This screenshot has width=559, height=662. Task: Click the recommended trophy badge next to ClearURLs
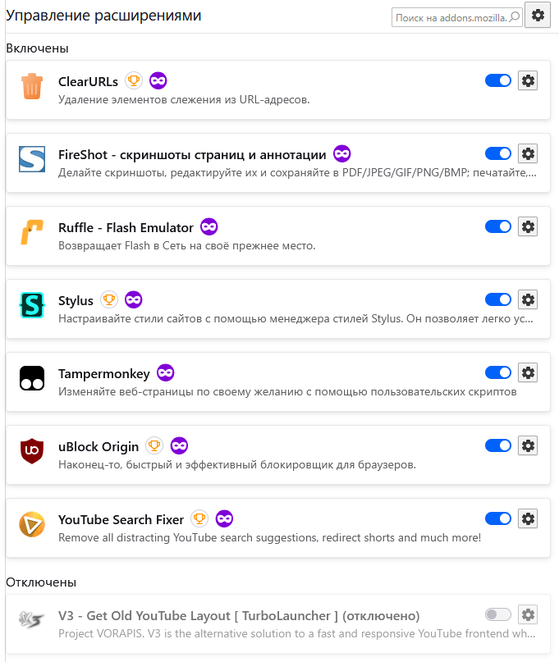click(134, 80)
